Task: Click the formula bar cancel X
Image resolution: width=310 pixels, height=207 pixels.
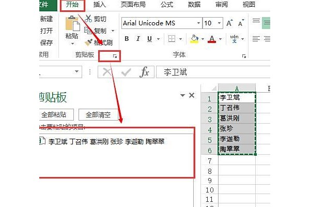Action: (107, 72)
